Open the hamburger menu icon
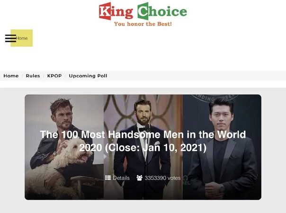 pyautogui.click(x=10, y=38)
